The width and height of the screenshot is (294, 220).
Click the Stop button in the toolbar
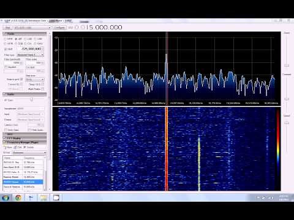[7, 28]
